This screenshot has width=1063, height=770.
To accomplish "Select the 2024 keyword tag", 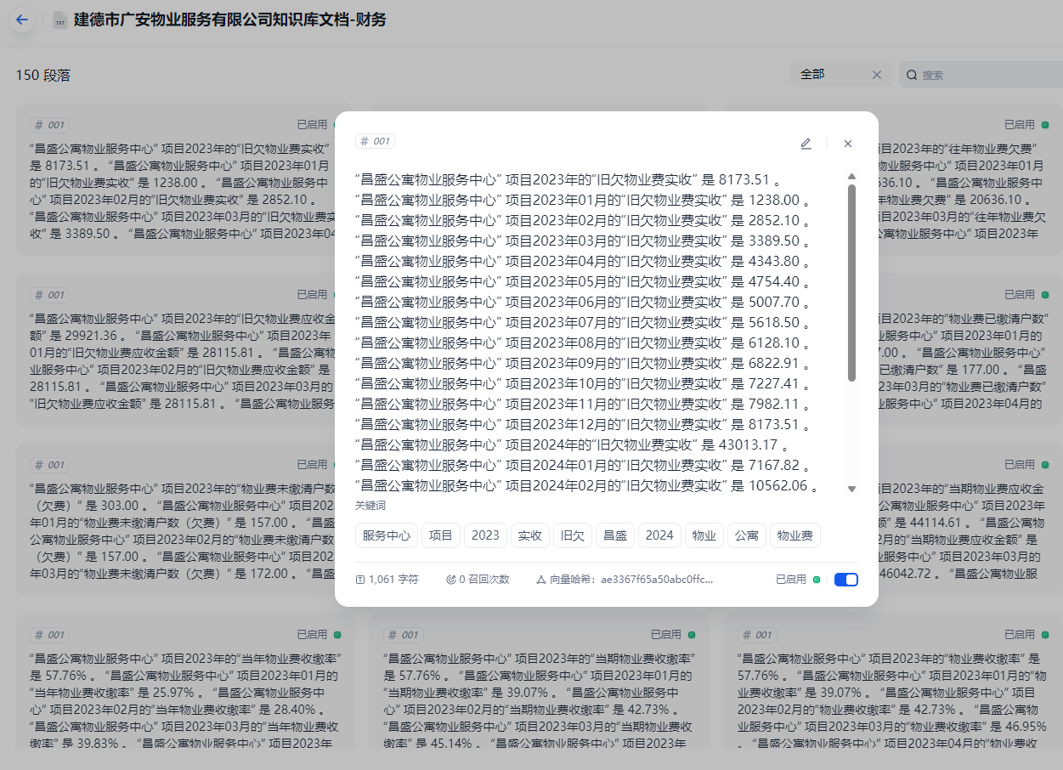I will click(659, 535).
